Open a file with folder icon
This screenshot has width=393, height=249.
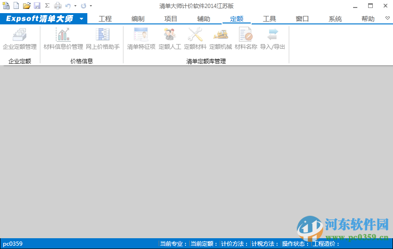27,6
